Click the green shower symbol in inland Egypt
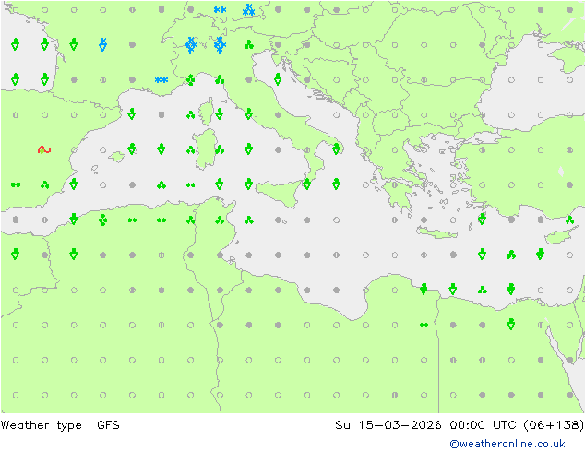Screen dimensions: 585x452 [511, 324]
